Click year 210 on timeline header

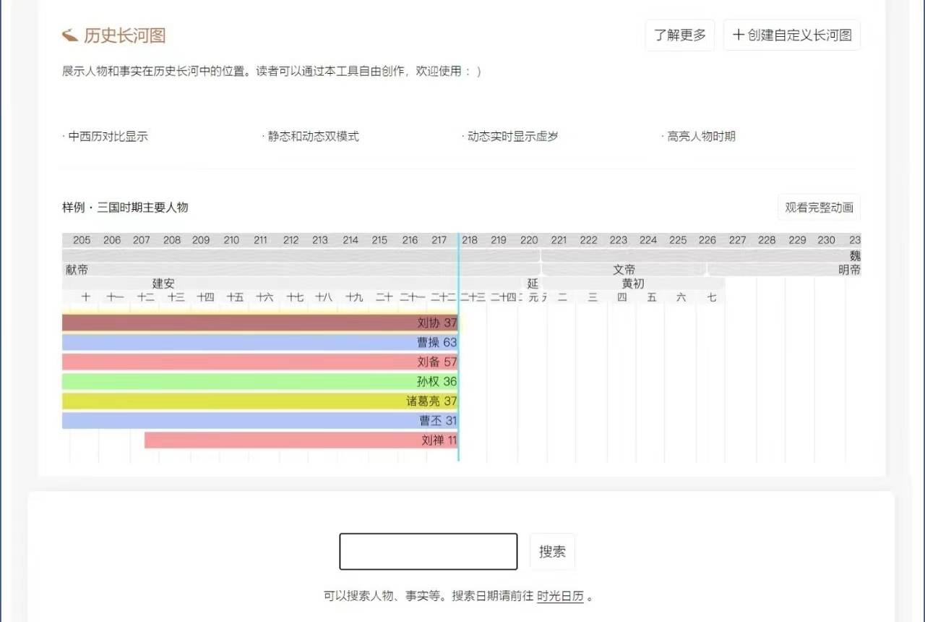click(x=231, y=240)
